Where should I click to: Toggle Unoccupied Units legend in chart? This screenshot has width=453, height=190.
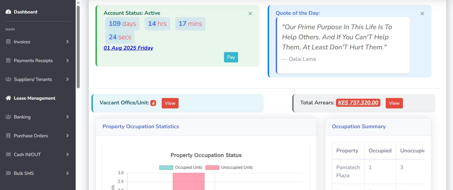(229, 168)
